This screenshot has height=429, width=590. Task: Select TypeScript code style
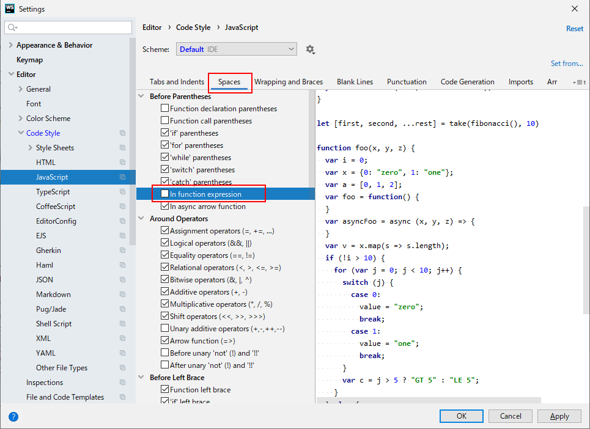53,192
